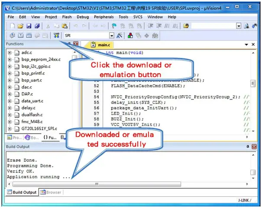Expand the adc.c tree node
This screenshot has height=209, width=262.
pyautogui.click(x=10, y=53)
